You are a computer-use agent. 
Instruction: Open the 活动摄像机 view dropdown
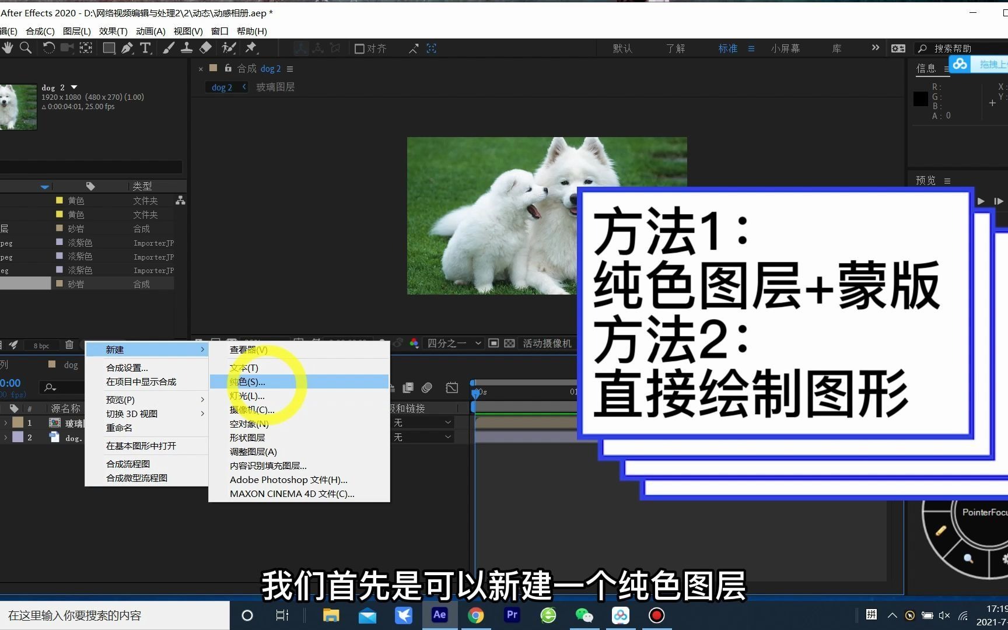tap(547, 343)
